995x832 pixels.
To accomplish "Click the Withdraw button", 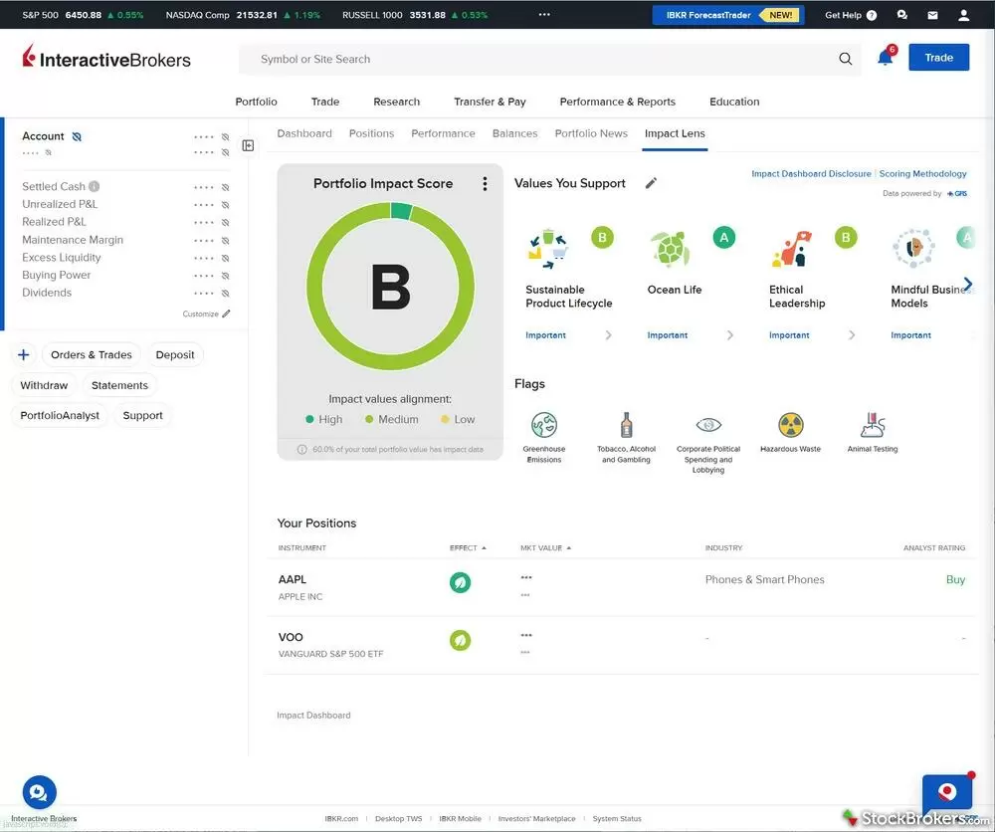I will 44,385.
